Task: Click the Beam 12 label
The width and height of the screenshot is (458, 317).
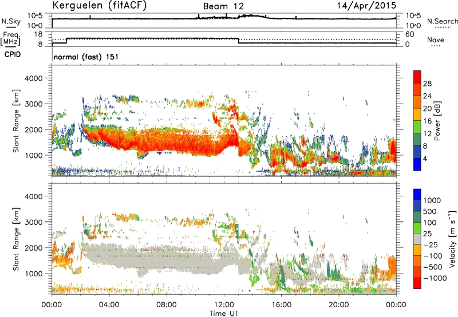Action: (x=223, y=6)
